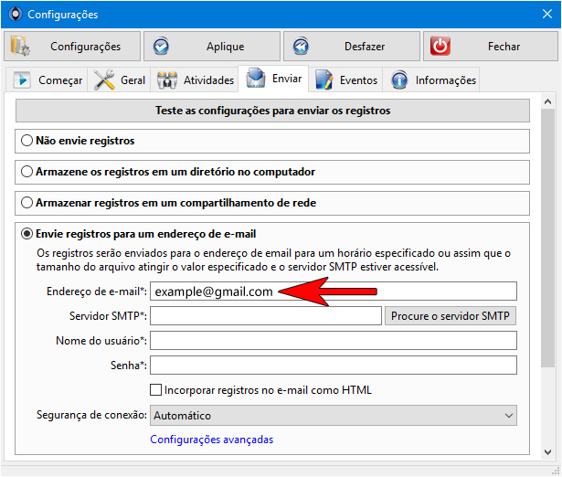Click the app icon in title bar

point(16,15)
